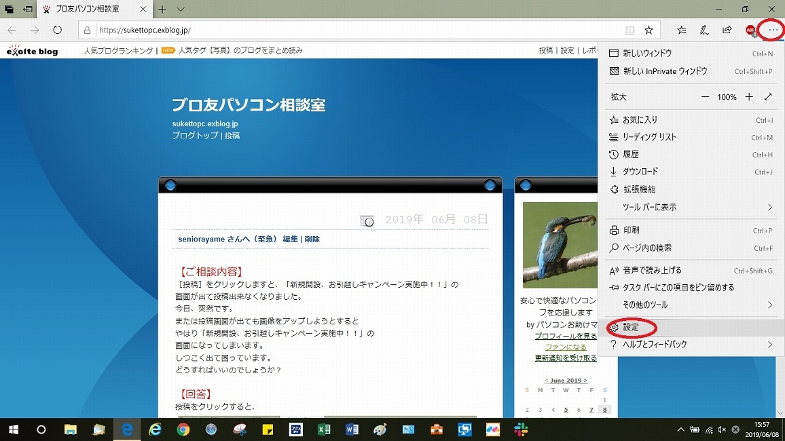This screenshot has height=441, width=785.
Task: Open Excel from the taskbar
Action: [324, 429]
